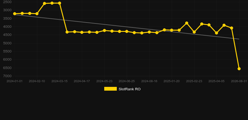The image size is (248, 120).
Task: Select the data point above 2024-03-15
Action: [59, 3]
